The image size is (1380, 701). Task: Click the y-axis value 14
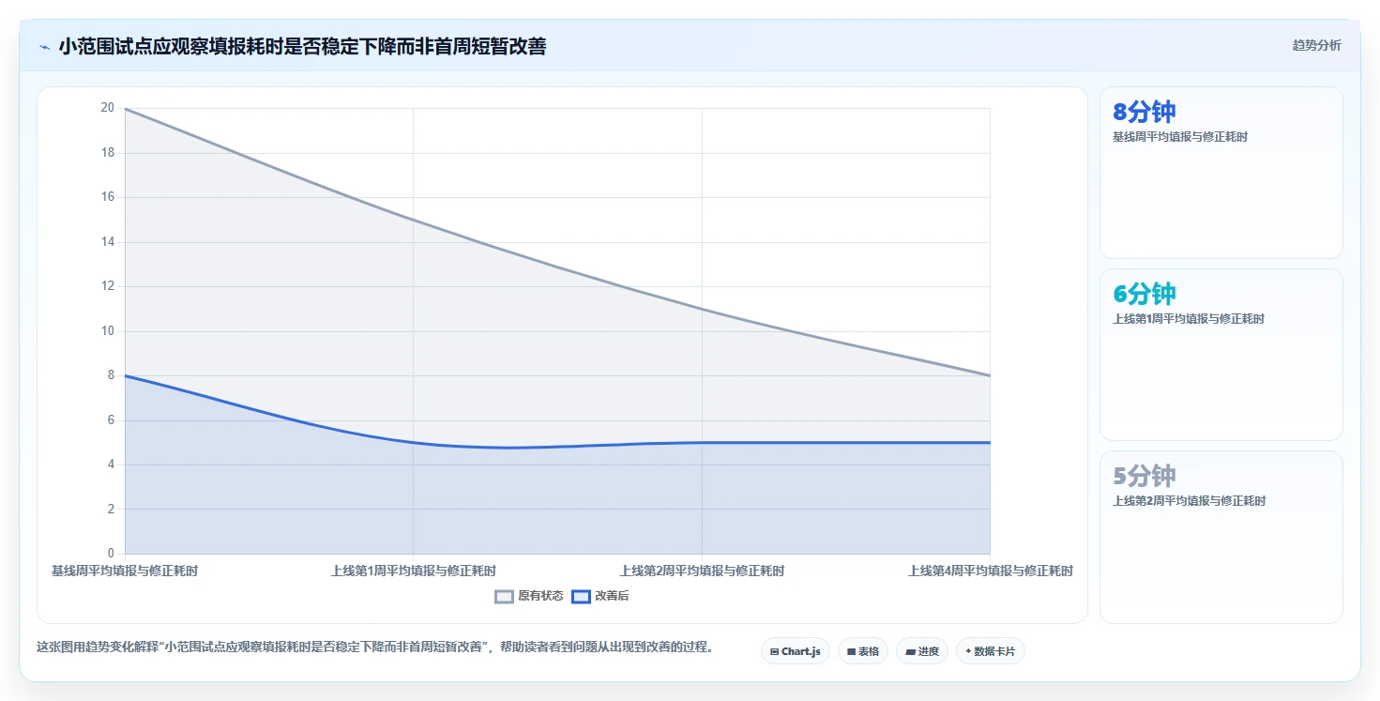pos(108,242)
